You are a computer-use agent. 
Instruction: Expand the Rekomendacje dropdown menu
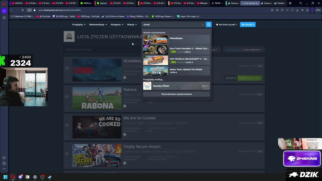coord(98,24)
